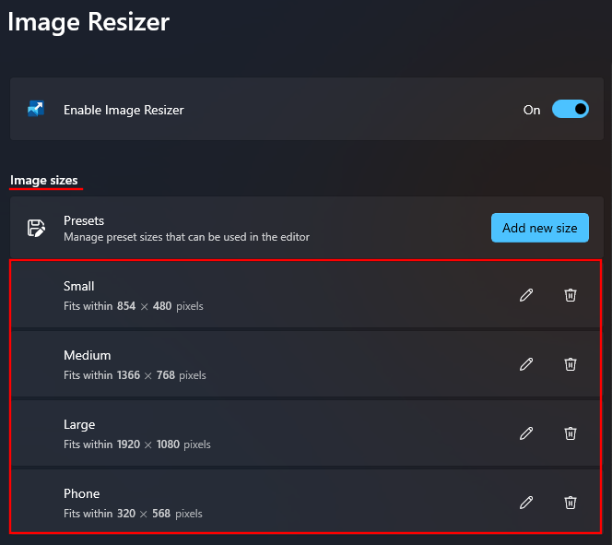Edit the Medium size preset
The image size is (612, 545).
pyautogui.click(x=526, y=364)
